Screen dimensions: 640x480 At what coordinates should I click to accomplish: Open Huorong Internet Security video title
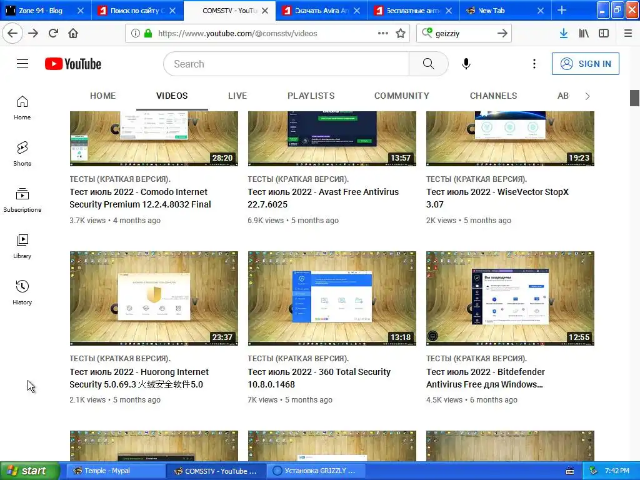click(x=139, y=378)
